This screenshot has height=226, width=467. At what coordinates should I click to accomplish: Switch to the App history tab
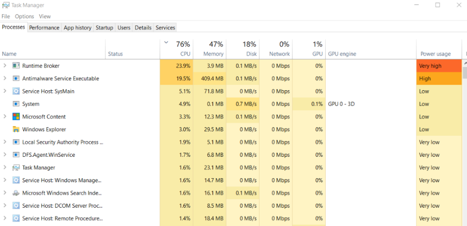tap(78, 28)
